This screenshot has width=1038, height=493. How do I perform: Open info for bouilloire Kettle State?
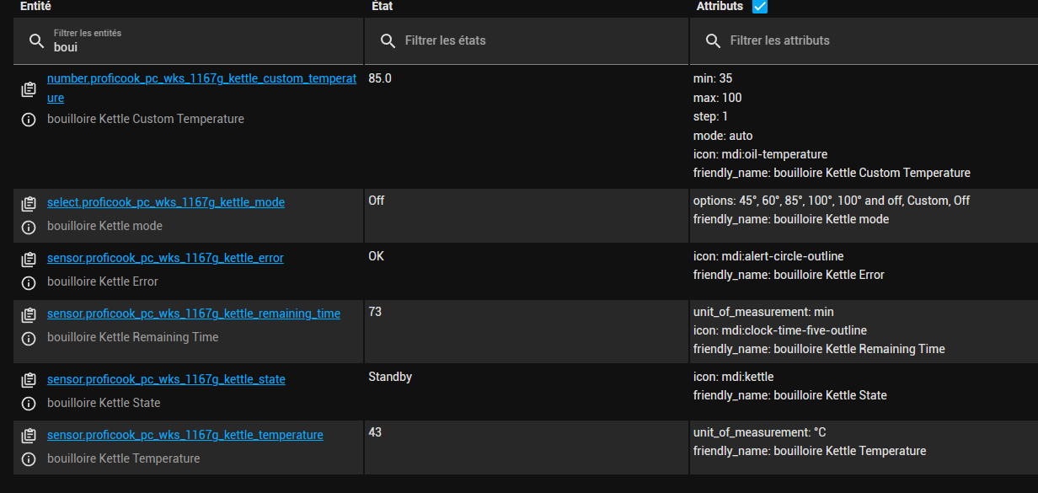click(x=29, y=404)
